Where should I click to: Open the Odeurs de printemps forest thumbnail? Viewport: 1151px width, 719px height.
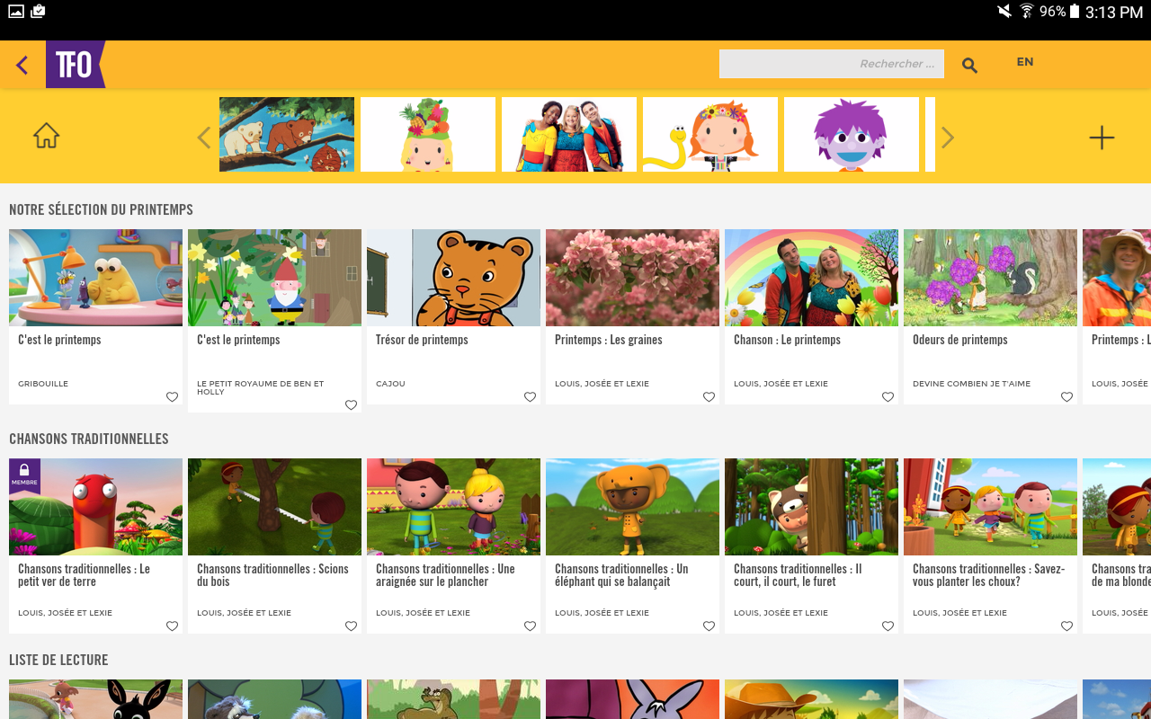990,278
